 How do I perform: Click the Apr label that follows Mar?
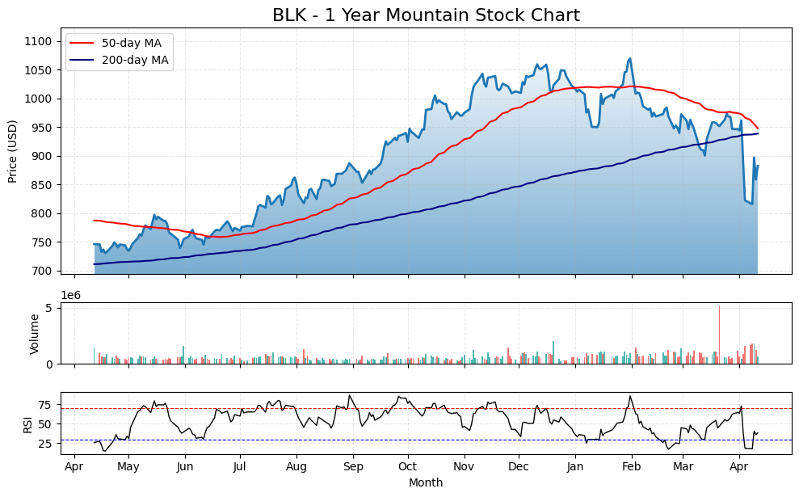click(739, 466)
